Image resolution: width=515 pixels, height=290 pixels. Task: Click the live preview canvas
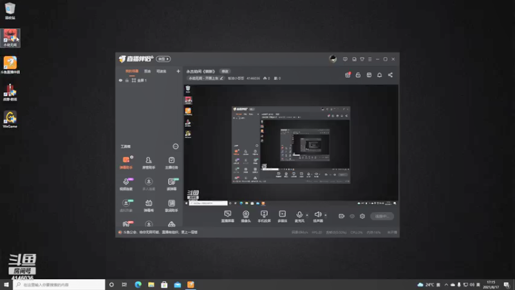coord(291,146)
